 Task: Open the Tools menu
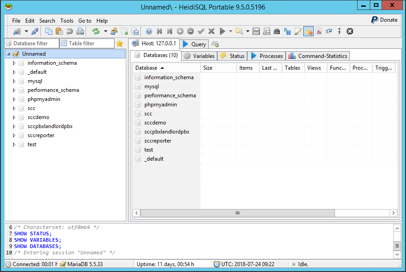pos(67,21)
